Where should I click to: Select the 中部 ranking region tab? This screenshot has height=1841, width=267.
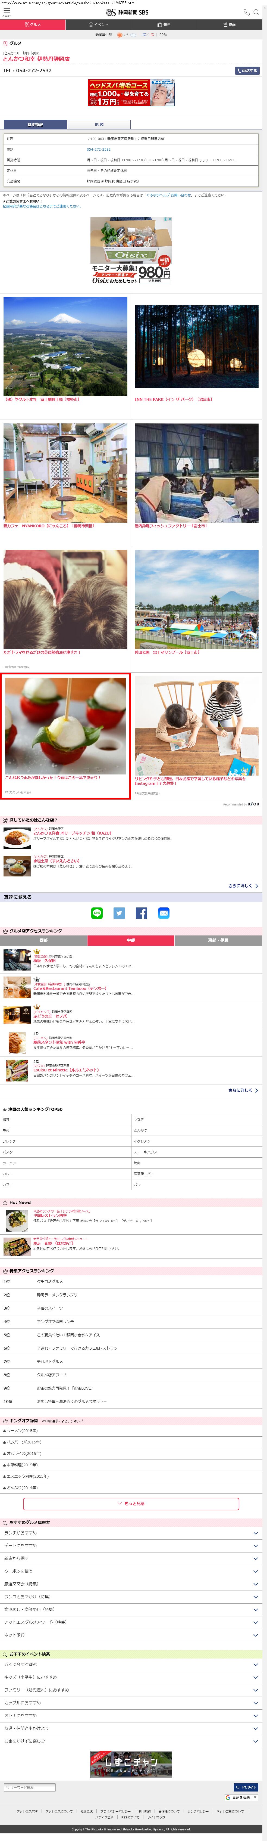[131, 940]
